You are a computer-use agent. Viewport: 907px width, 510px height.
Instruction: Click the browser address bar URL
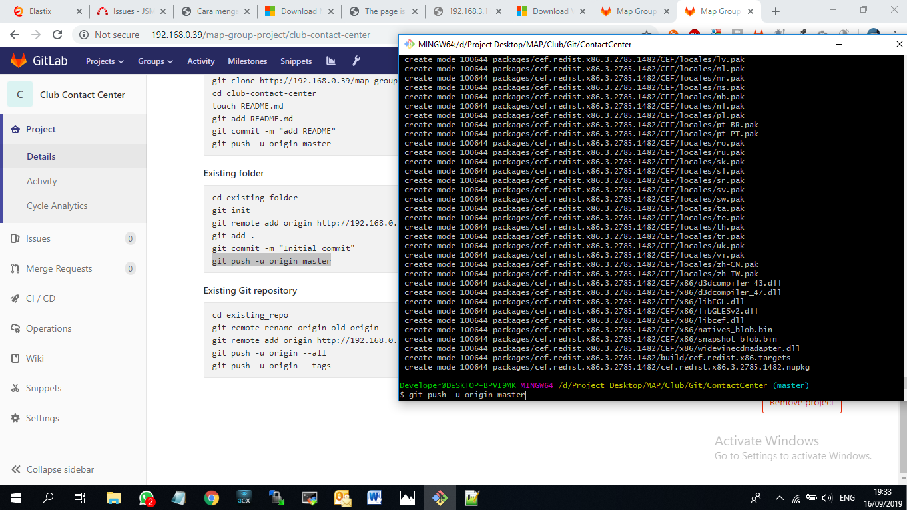pyautogui.click(x=260, y=35)
